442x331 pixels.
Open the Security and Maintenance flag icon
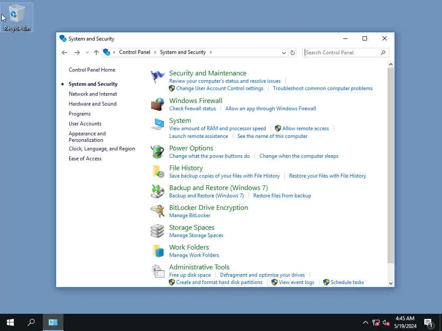(x=157, y=77)
